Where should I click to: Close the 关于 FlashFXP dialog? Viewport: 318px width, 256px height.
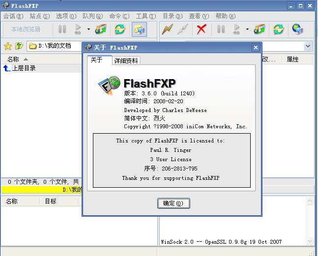tap(255, 48)
